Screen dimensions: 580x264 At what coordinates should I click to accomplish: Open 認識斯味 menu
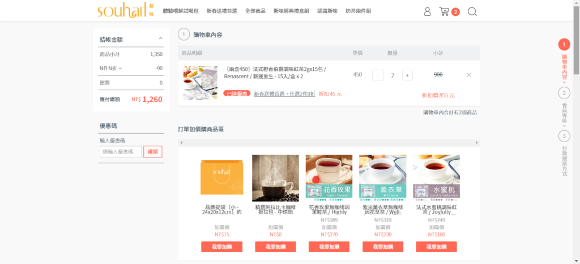[327, 11]
